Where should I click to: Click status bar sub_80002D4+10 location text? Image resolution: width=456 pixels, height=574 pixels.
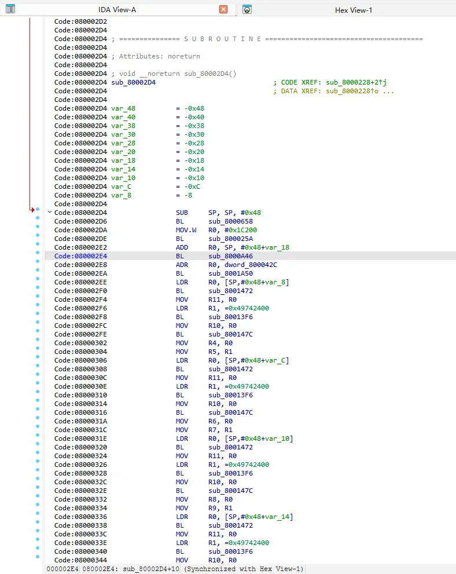tap(151, 569)
